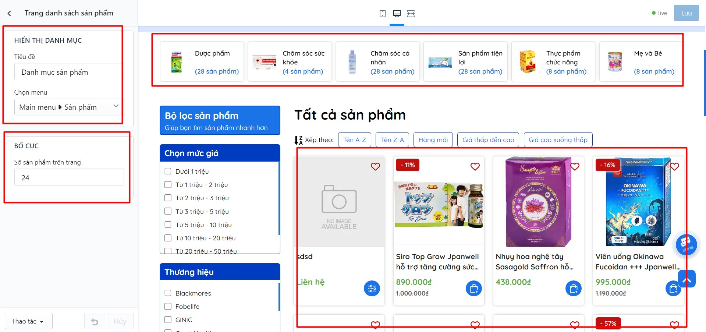Open the sdsd no-image placeholder thumbnail
This screenshot has width=706, height=332.
point(339,202)
